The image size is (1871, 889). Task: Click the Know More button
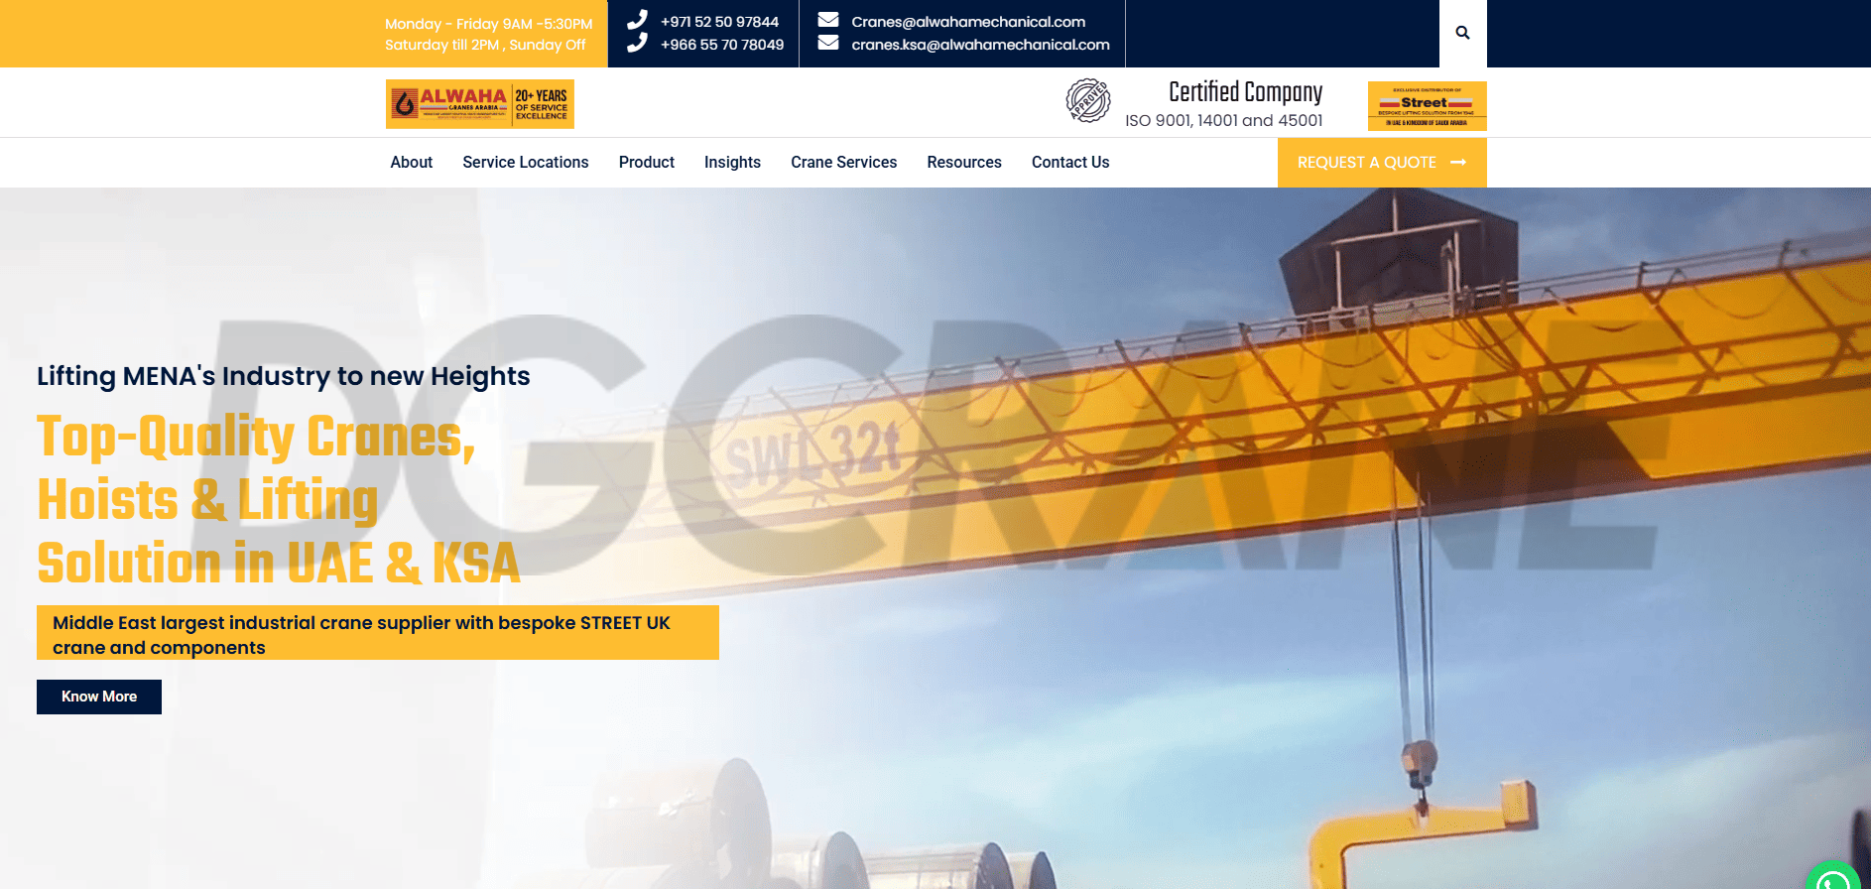coord(99,697)
